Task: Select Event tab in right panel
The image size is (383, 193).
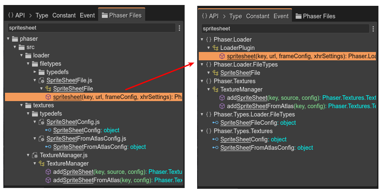Action: click(281, 16)
